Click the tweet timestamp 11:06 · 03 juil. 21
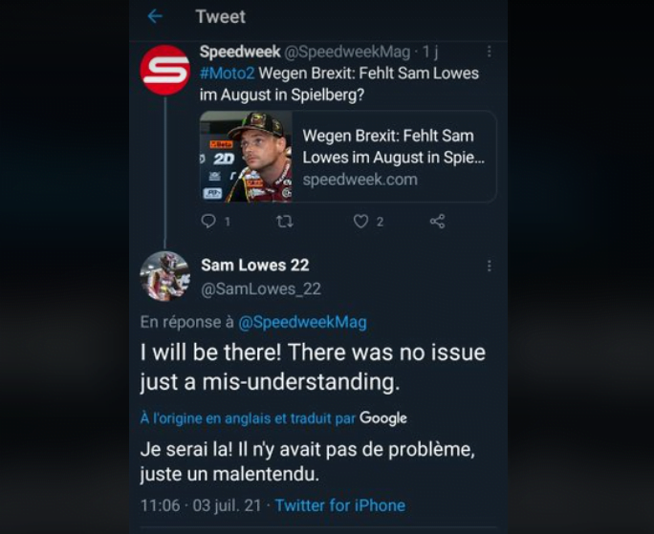This screenshot has width=654, height=534. click(201, 505)
